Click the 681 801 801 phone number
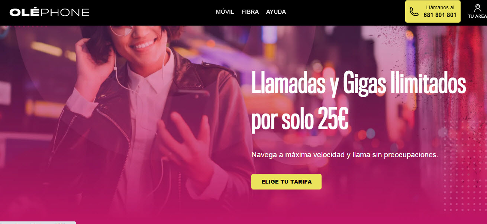This screenshot has width=487, height=224. (x=440, y=15)
